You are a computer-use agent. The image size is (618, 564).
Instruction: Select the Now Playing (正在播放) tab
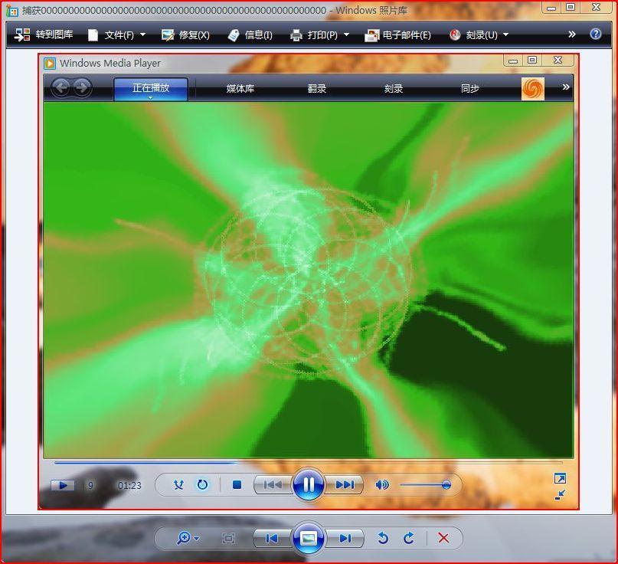coord(151,88)
